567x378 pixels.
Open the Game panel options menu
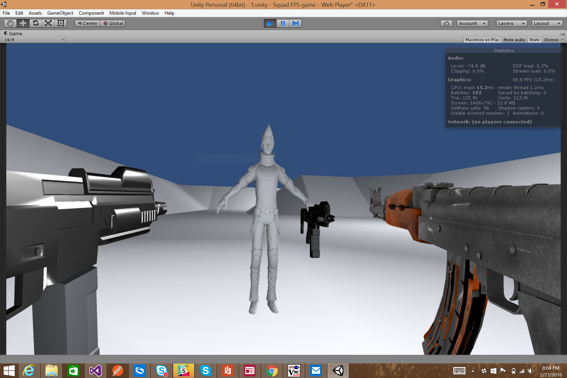tap(562, 34)
